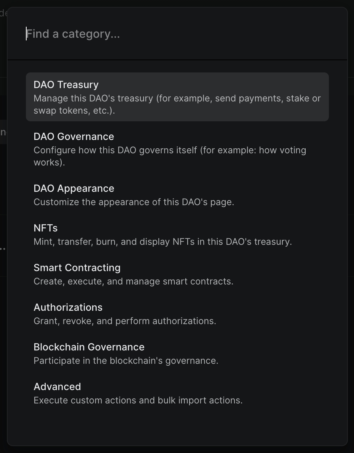Click the 'Find a category...' placeholder text
Screen dimensions: 354x453
[73, 34]
